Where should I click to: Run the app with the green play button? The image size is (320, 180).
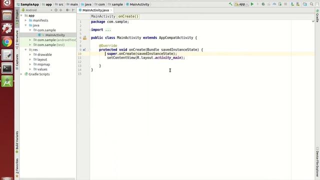click(252, 4)
